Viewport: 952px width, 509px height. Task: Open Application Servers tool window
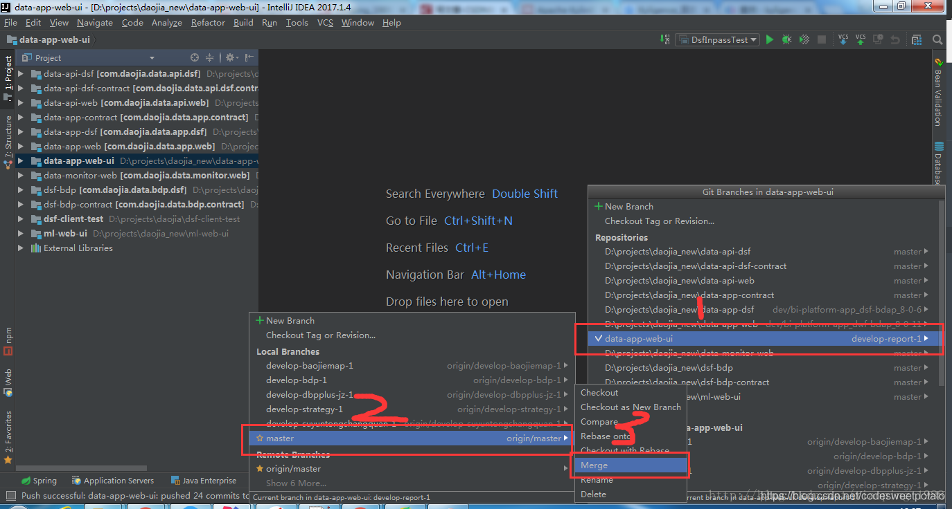point(112,481)
